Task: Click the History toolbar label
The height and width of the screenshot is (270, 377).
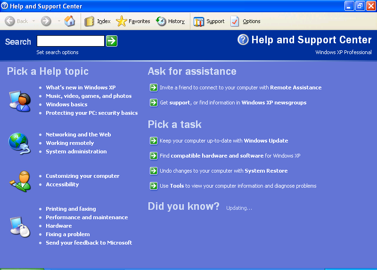Action: (x=176, y=21)
